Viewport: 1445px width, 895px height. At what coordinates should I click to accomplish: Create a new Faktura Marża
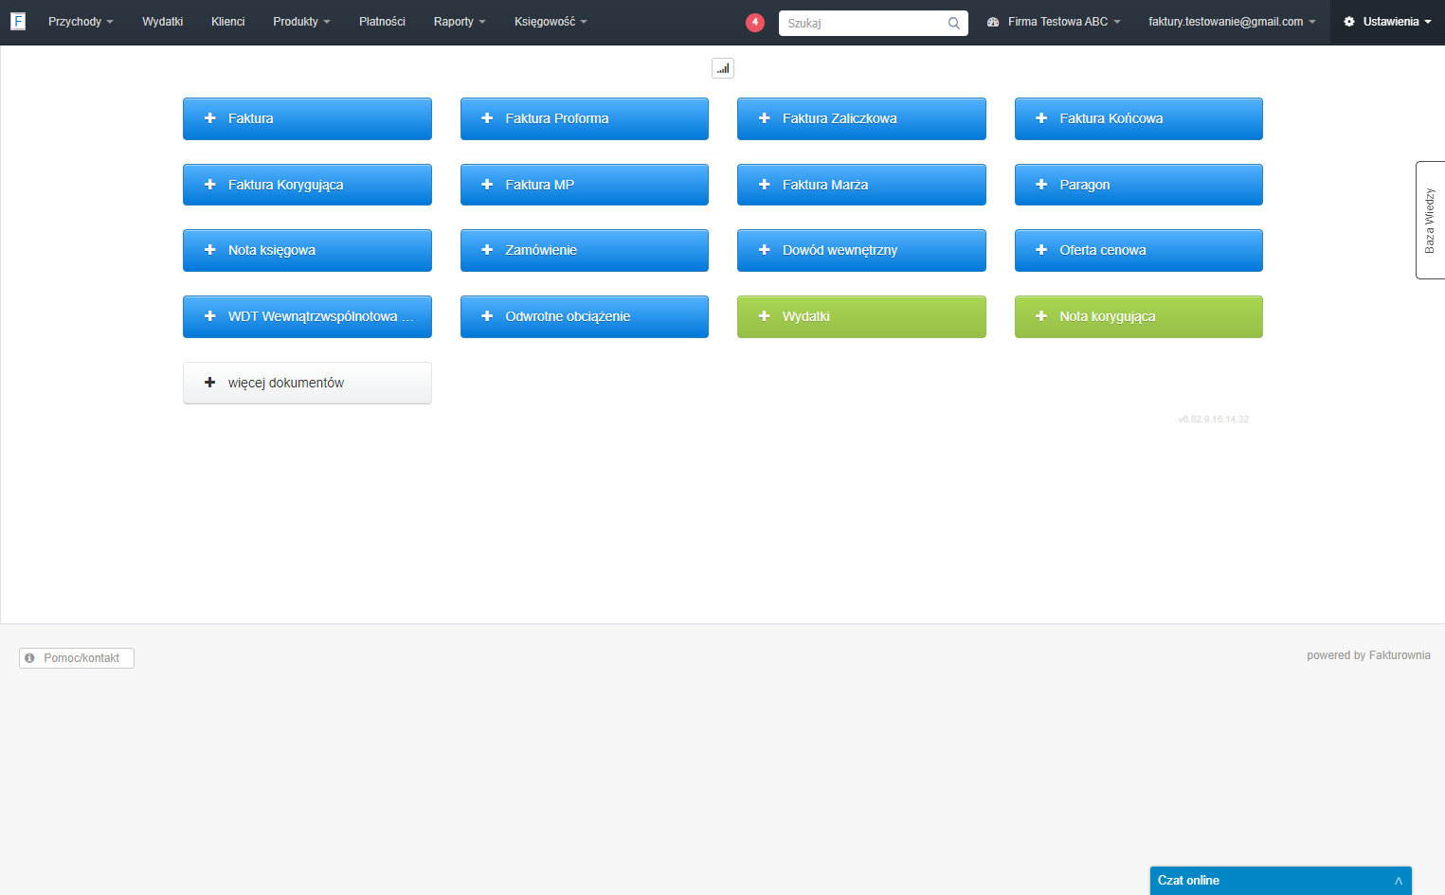tap(861, 185)
